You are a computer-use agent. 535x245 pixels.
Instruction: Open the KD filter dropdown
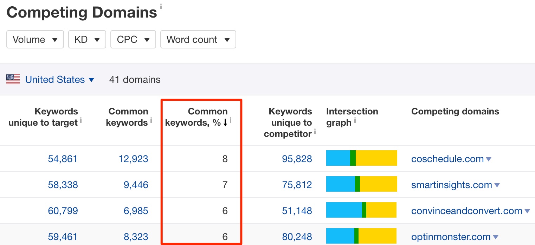[x=87, y=39]
